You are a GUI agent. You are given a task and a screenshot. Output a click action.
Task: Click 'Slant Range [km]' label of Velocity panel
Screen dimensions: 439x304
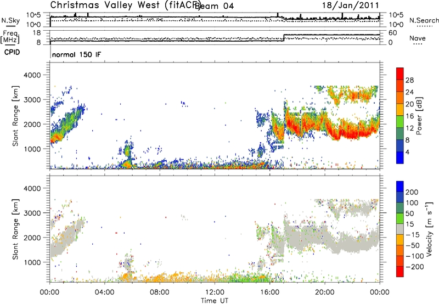click(x=15, y=229)
